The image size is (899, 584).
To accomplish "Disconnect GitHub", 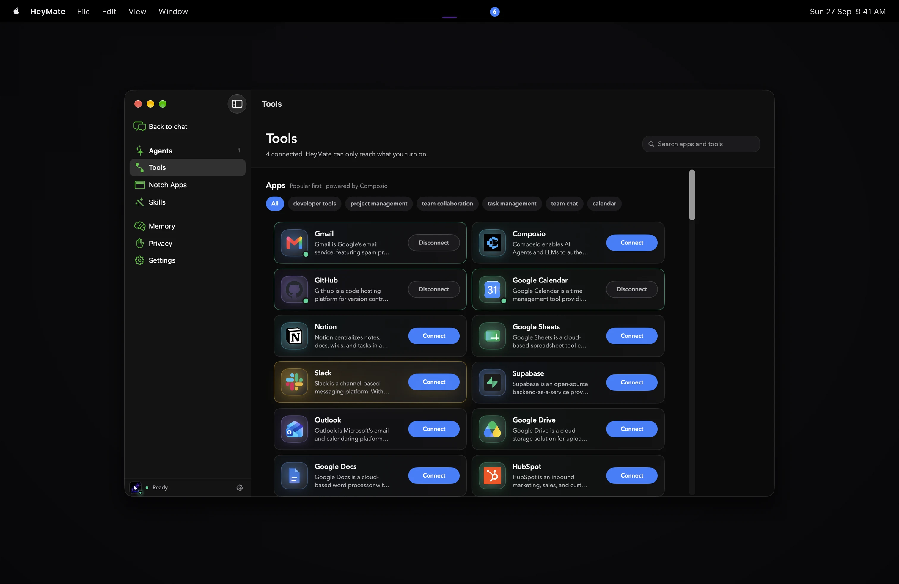I will pos(434,289).
